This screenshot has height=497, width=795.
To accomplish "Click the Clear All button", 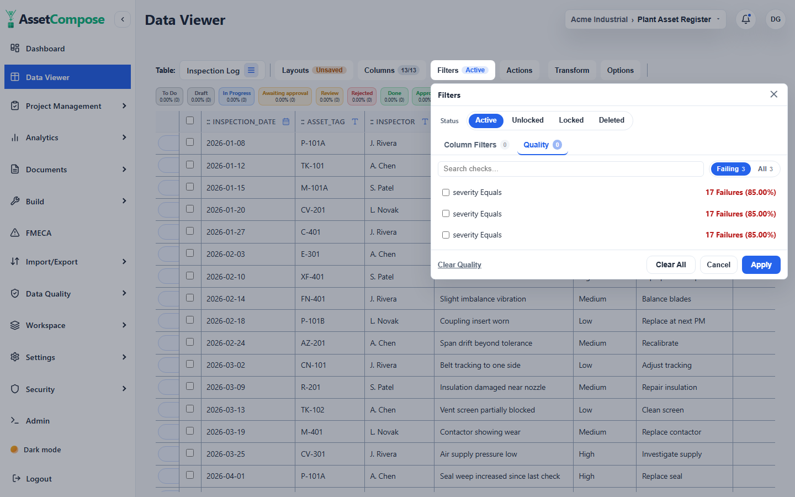I will coord(671,265).
